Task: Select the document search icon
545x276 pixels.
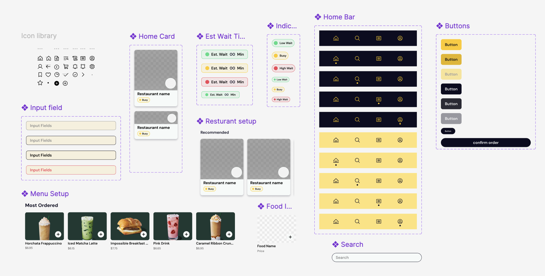Action: click(57, 58)
